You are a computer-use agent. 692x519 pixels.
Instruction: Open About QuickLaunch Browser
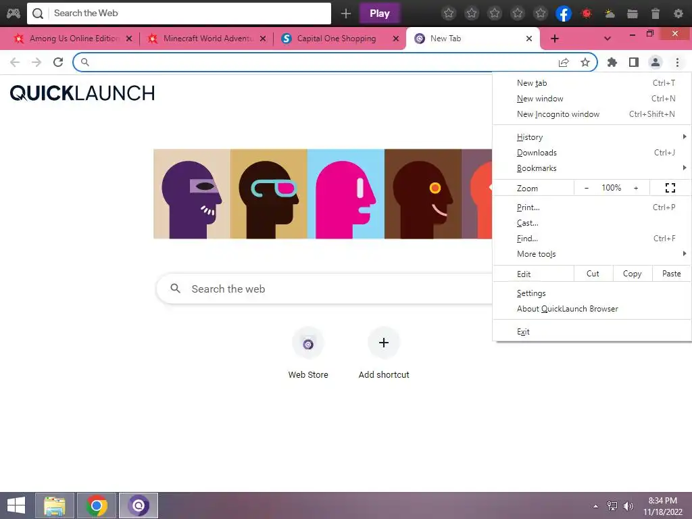tap(592, 308)
